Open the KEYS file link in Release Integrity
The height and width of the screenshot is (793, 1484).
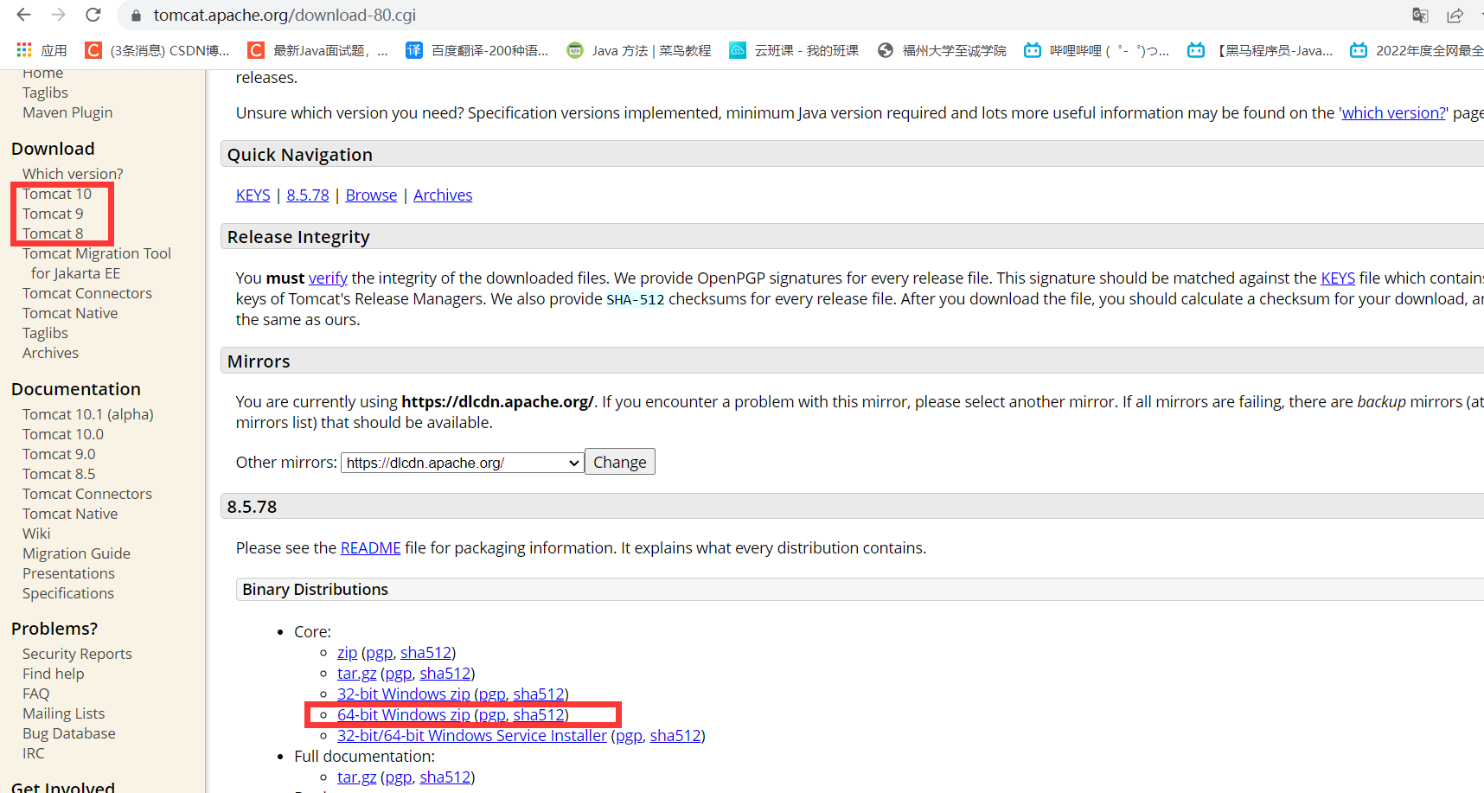click(1338, 278)
